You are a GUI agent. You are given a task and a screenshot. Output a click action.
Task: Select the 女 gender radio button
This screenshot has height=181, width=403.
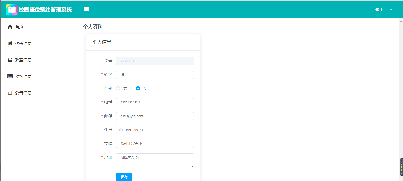tap(138, 88)
